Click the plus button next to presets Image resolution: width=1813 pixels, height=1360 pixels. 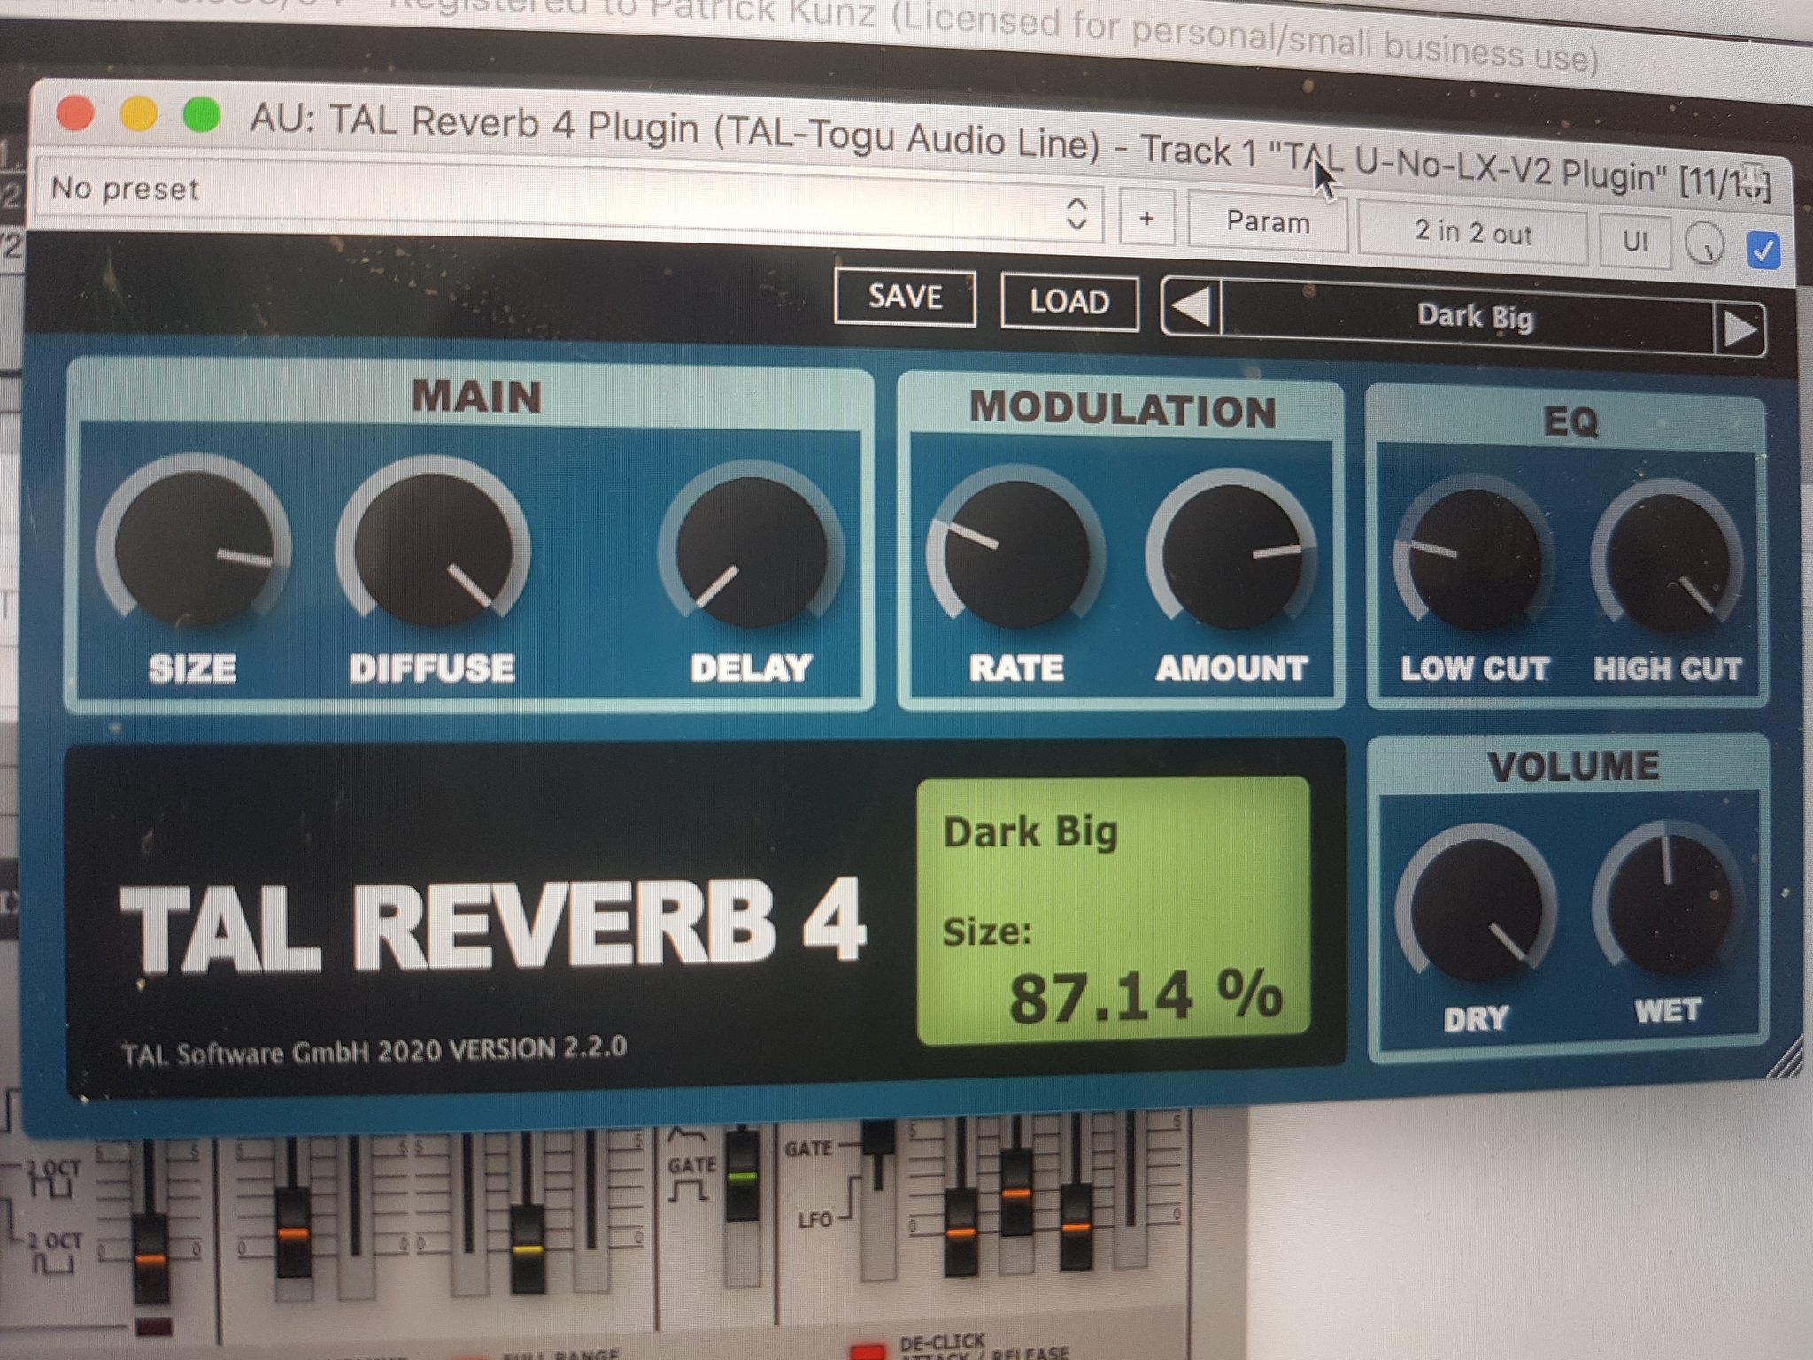1146,218
